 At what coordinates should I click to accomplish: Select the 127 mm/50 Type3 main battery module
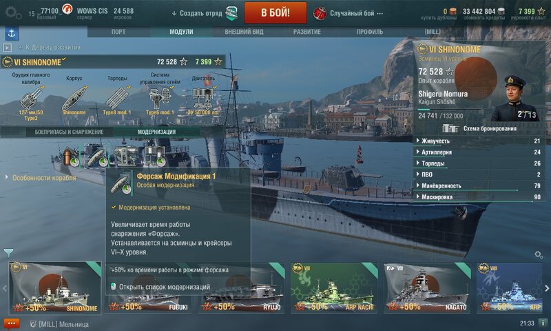31,99
